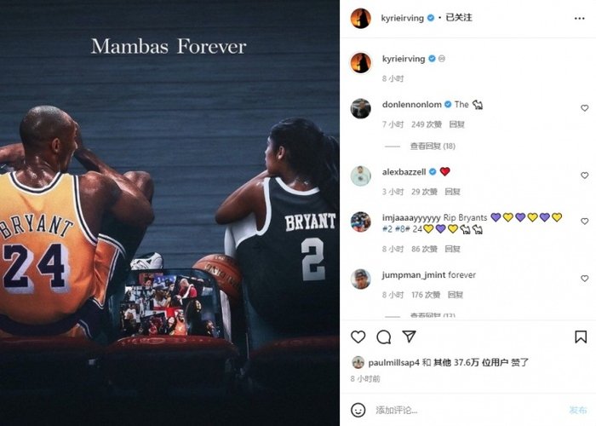Save post with bookmark icon
This screenshot has width=596, height=426.
click(581, 337)
